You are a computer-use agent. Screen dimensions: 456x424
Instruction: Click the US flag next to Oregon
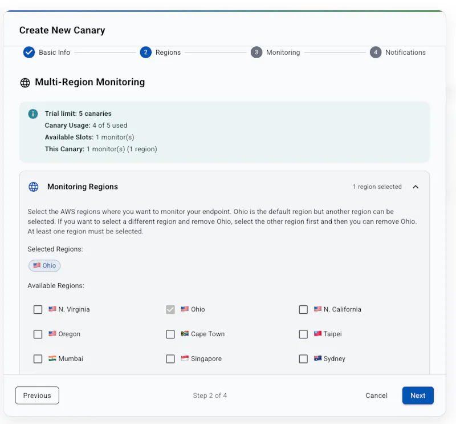pos(52,334)
